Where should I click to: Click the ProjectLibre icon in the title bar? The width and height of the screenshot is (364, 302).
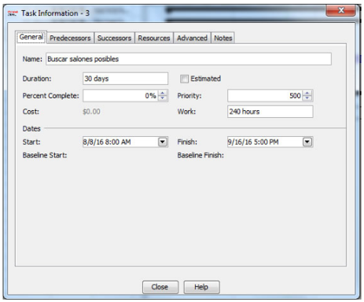pyautogui.click(x=13, y=13)
